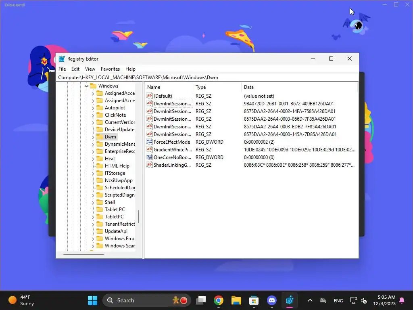Select the Windows folder icon in tree
413x310 pixels.
(93, 86)
